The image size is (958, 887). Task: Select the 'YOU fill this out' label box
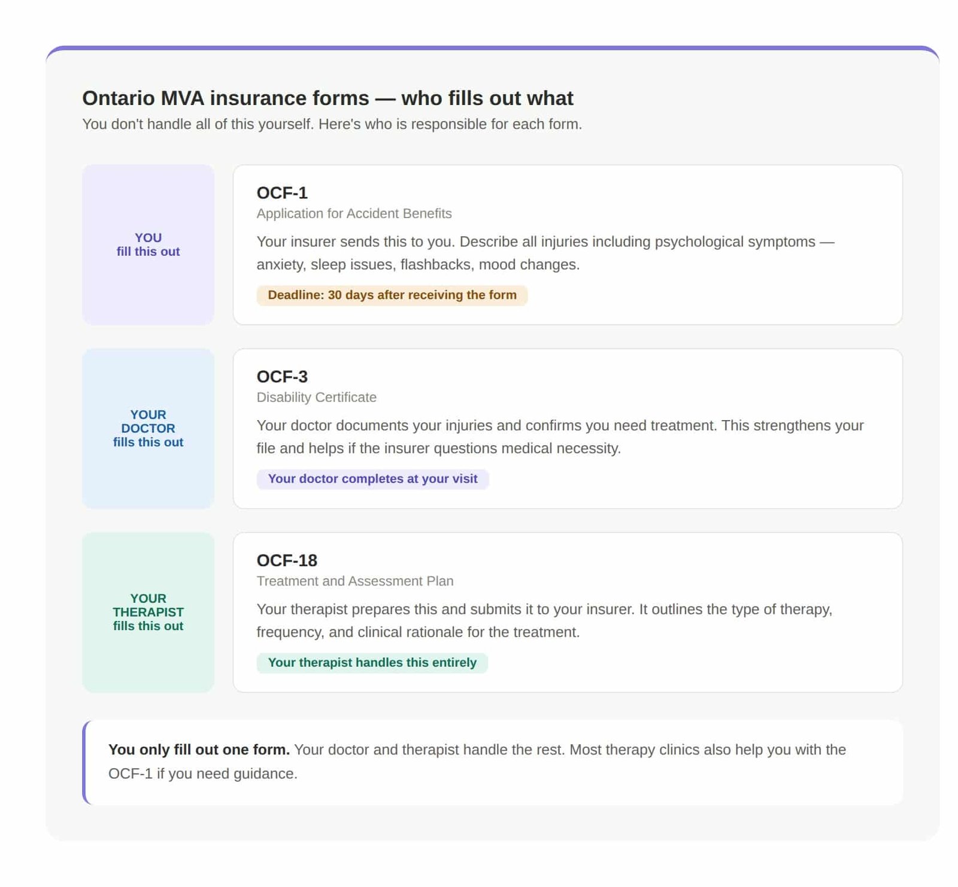148,245
